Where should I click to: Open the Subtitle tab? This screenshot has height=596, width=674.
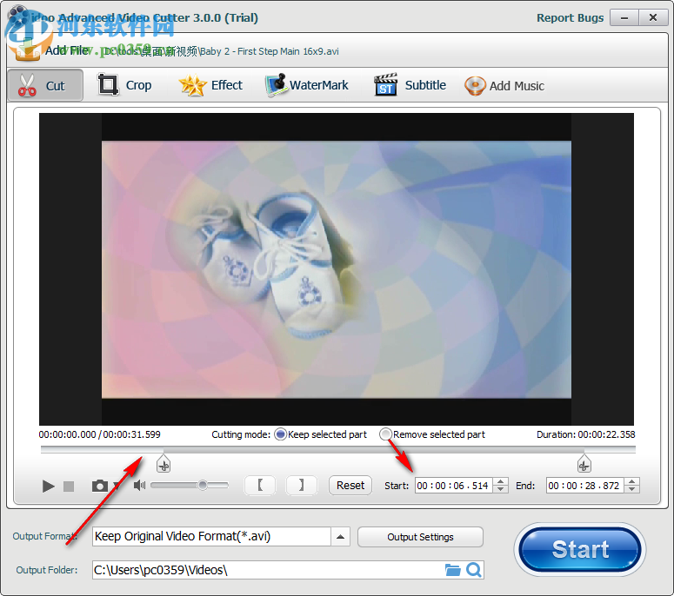click(410, 85)
